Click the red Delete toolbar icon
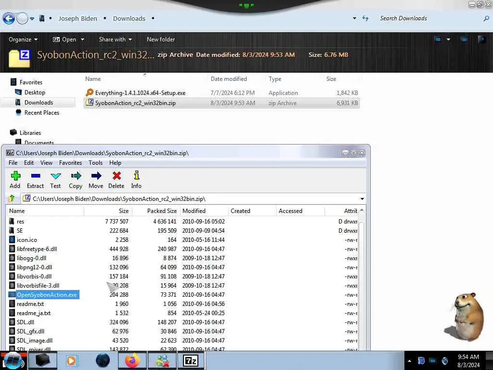493x370 pixels. pos(117,180)
